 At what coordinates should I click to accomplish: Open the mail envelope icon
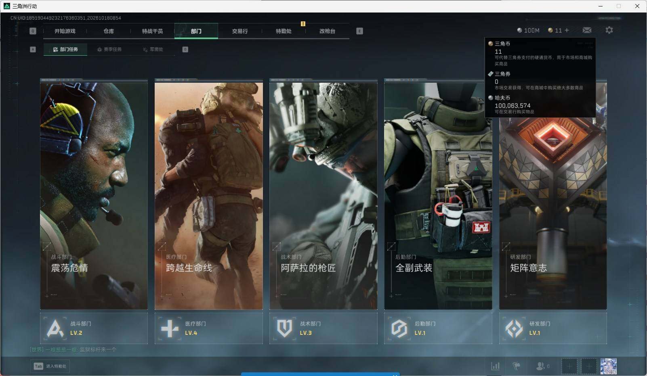(x=587, y=30)
